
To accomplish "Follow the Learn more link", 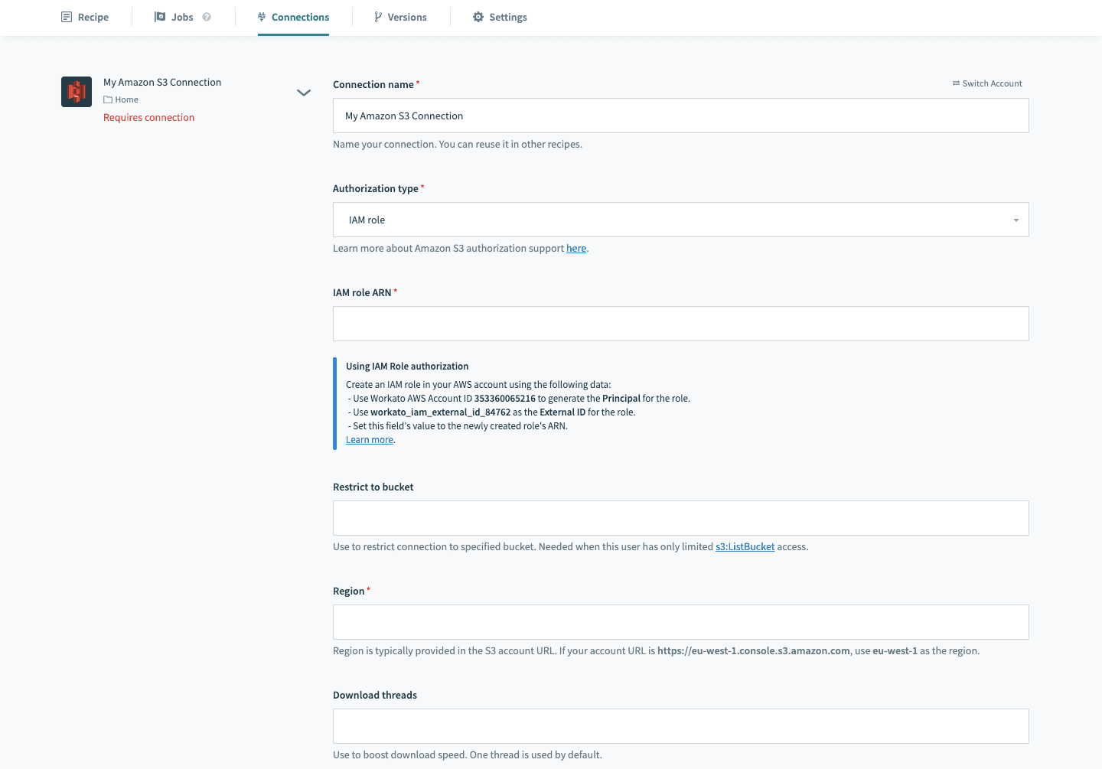I will pos(370,440).
